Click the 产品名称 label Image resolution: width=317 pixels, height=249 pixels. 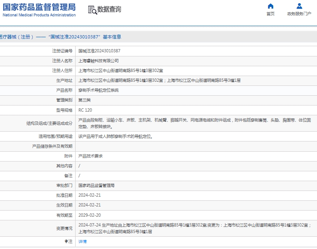pyautogui.click(x=64, y=90)
